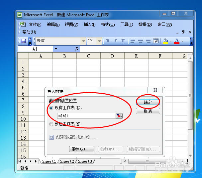Viewport: 202px width, 178px height.
Task: Go to first sheet tab navigation arrow
Action: 20,161
